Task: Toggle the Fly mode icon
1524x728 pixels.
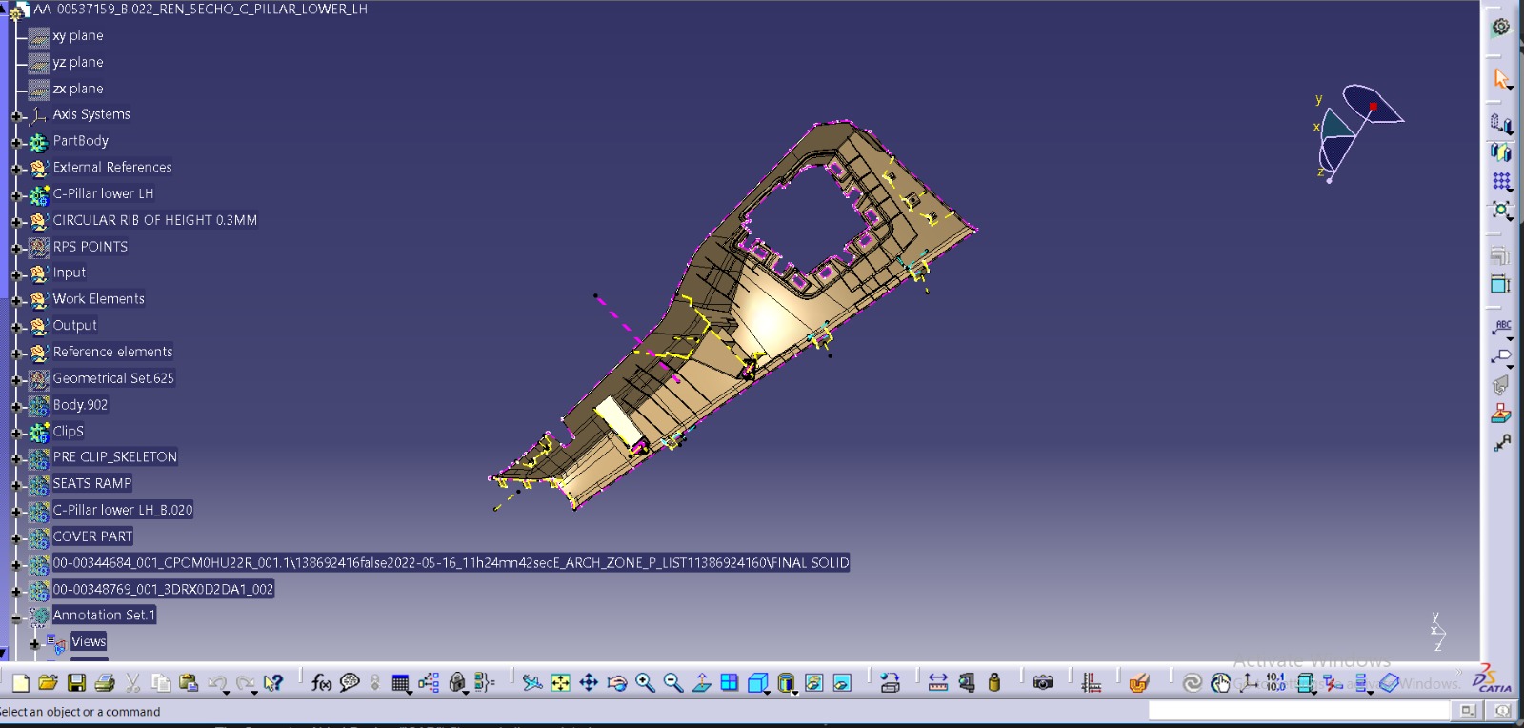Action: 532,682
